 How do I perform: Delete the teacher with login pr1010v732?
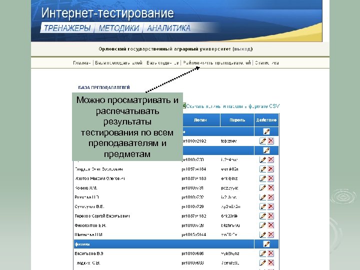(x=271, y=197)
